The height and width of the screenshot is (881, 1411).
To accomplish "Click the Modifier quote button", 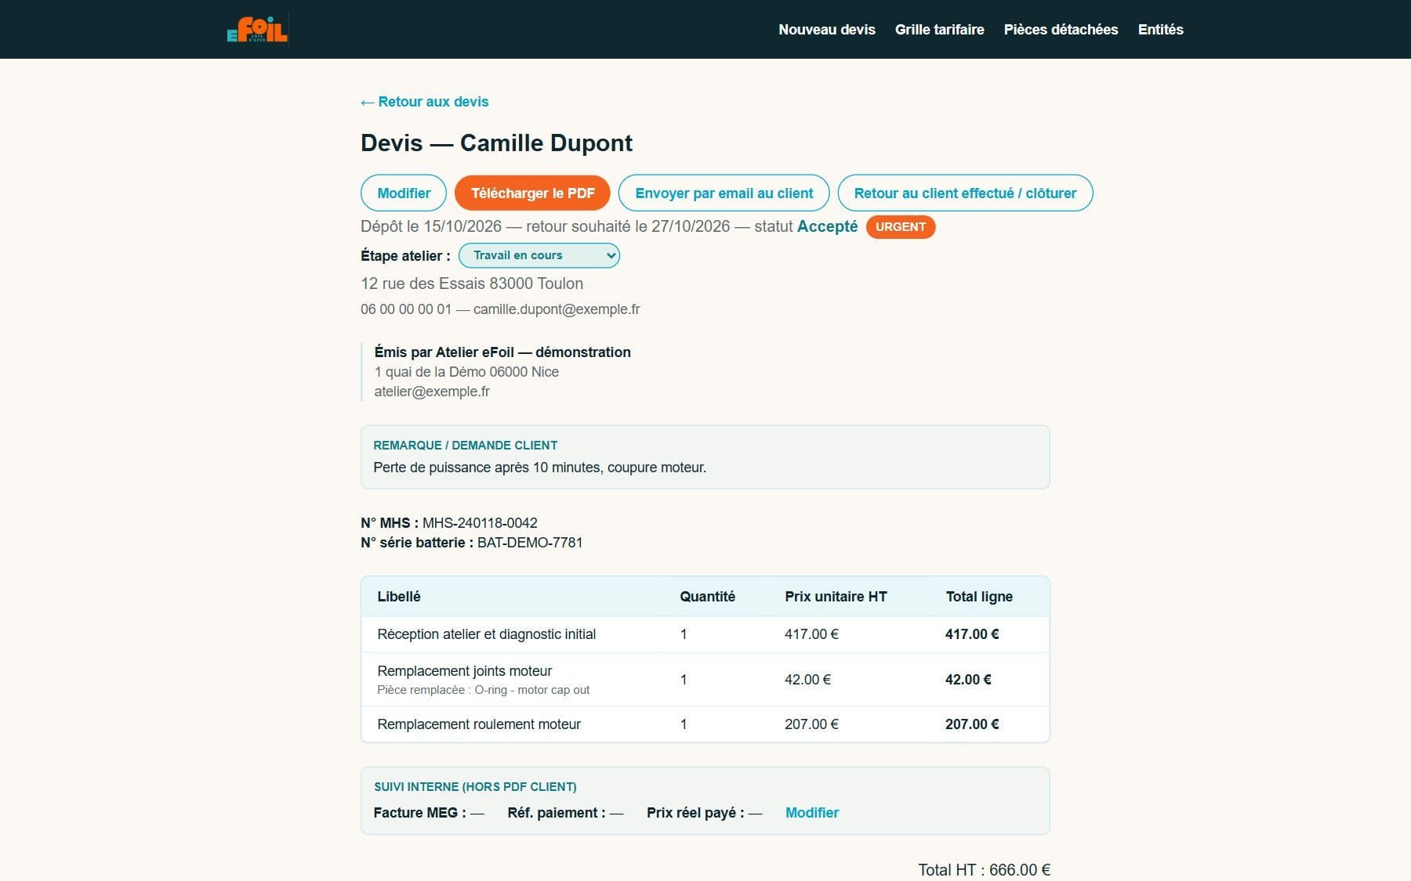I will (404, 193).
